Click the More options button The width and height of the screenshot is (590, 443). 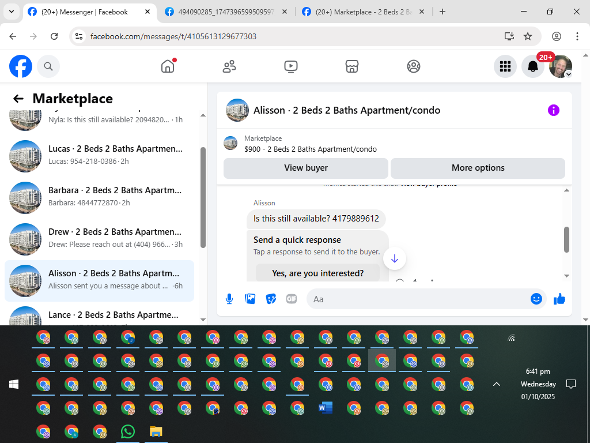(478, 168)
